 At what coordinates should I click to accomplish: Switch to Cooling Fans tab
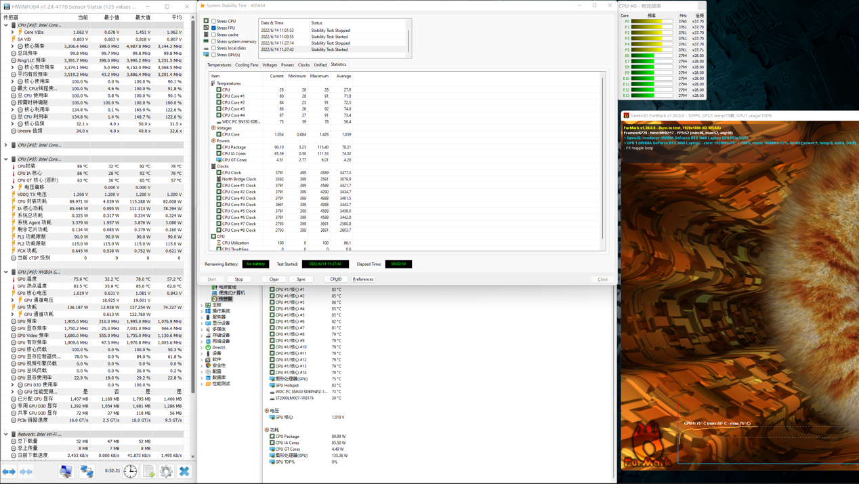[x=247, y=65]
